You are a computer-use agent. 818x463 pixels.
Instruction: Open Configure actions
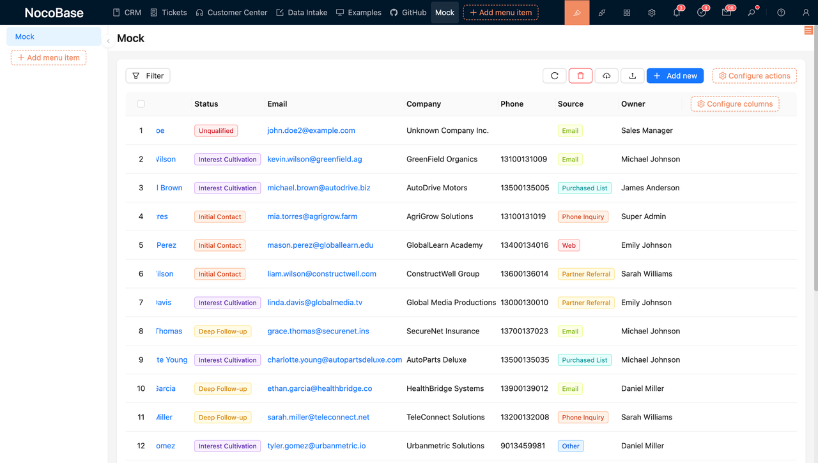755,76
